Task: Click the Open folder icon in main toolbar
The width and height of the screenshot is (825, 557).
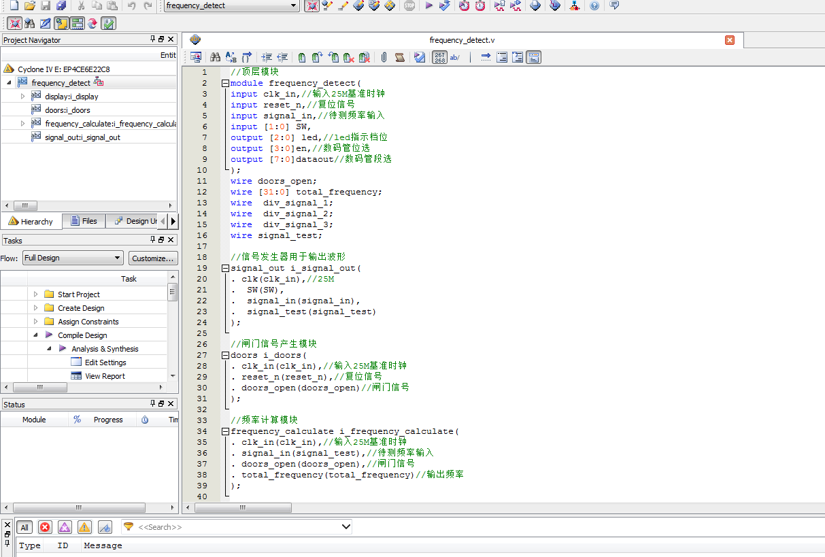Action: (29, 5)
